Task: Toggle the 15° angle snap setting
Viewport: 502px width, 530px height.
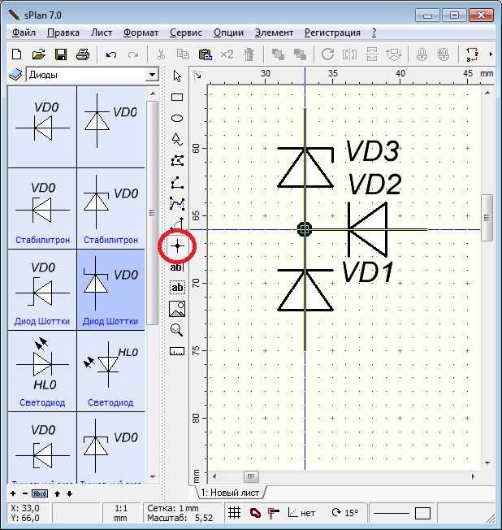Action: pos(345,513)
